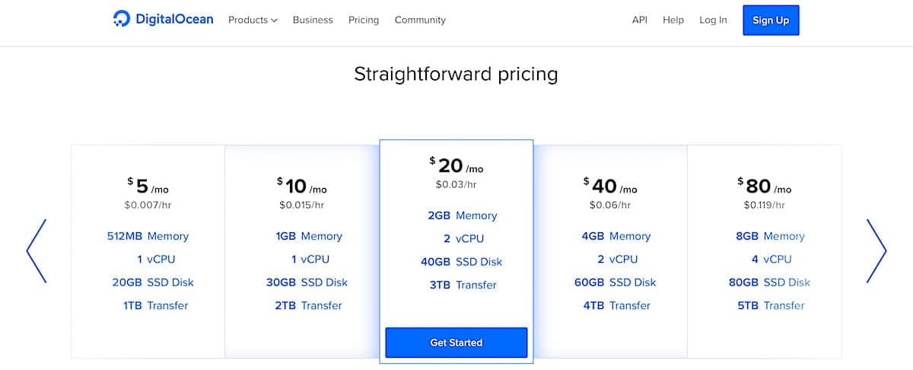This screenshot has width=913, height=370.
Task: Click the Log In link
Action: 713,20
